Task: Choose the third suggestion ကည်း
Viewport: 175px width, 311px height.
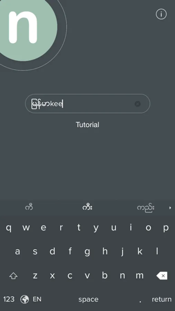Action: point(146,208)
